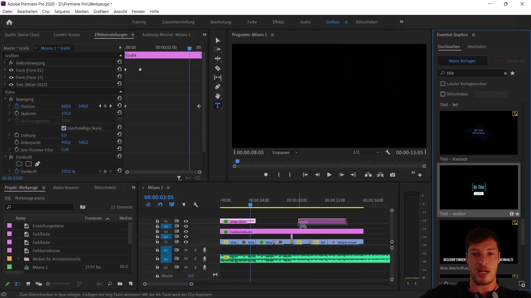Toggle visibility of V4 track

tap(186, 226)
